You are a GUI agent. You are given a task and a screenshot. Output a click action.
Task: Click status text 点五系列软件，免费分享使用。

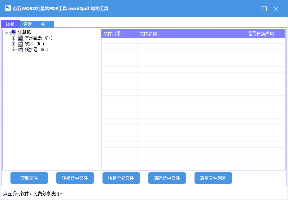[33, 194]
